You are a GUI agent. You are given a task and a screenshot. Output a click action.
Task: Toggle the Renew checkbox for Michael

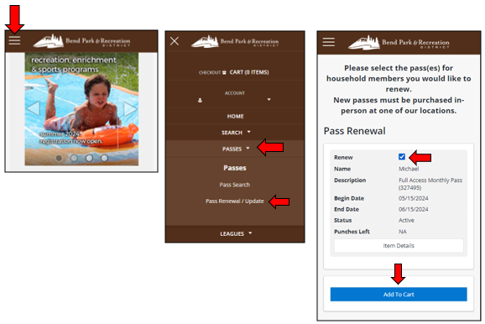(x=401, y=157)
